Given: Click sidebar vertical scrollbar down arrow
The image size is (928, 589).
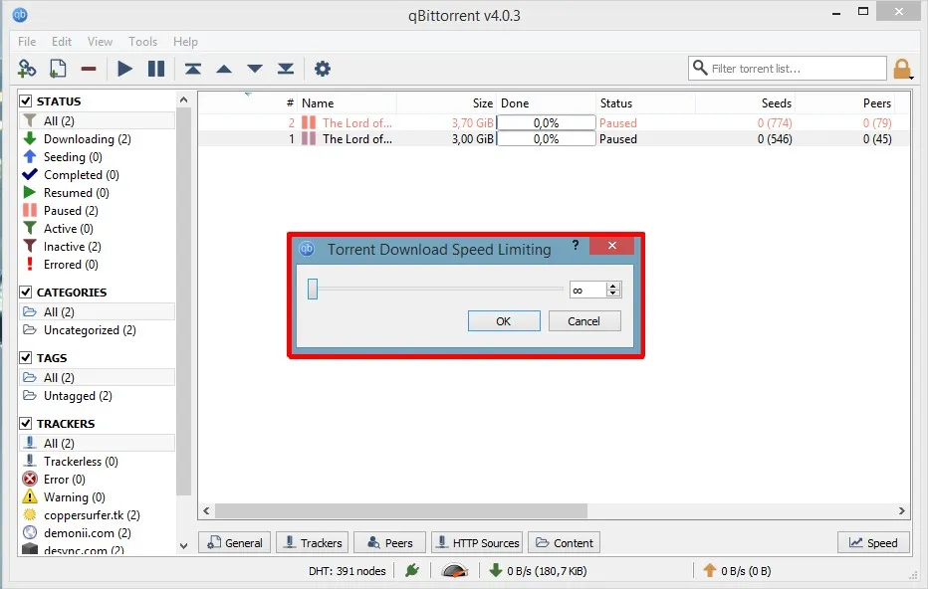Looking at the screenshot, I should tap(183, 546).
